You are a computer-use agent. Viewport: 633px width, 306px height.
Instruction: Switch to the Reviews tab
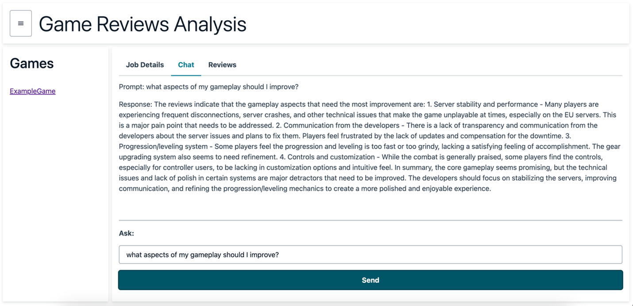222,65
